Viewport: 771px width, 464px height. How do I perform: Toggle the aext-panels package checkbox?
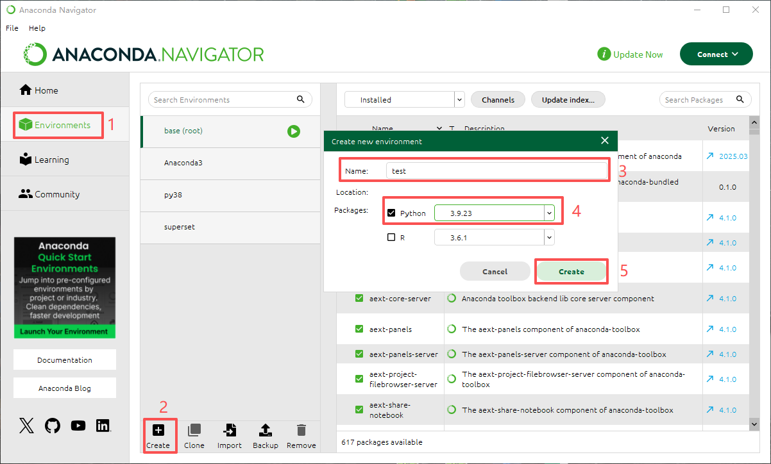click(359, 329)
